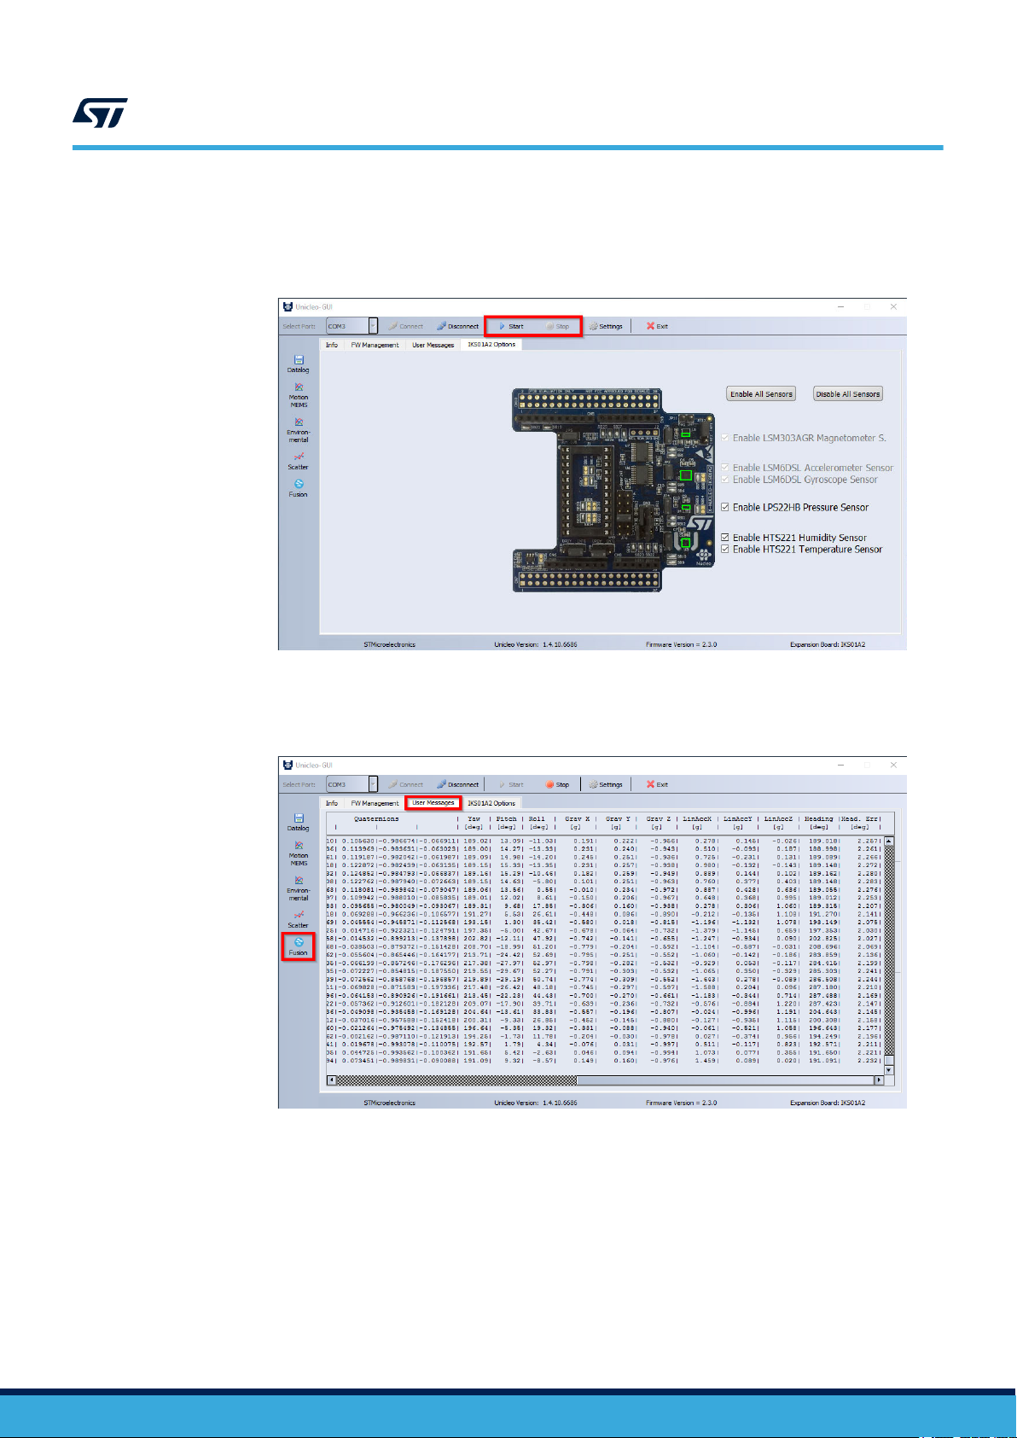Open Datalog in the upper window sidebar

pos(298,364)
